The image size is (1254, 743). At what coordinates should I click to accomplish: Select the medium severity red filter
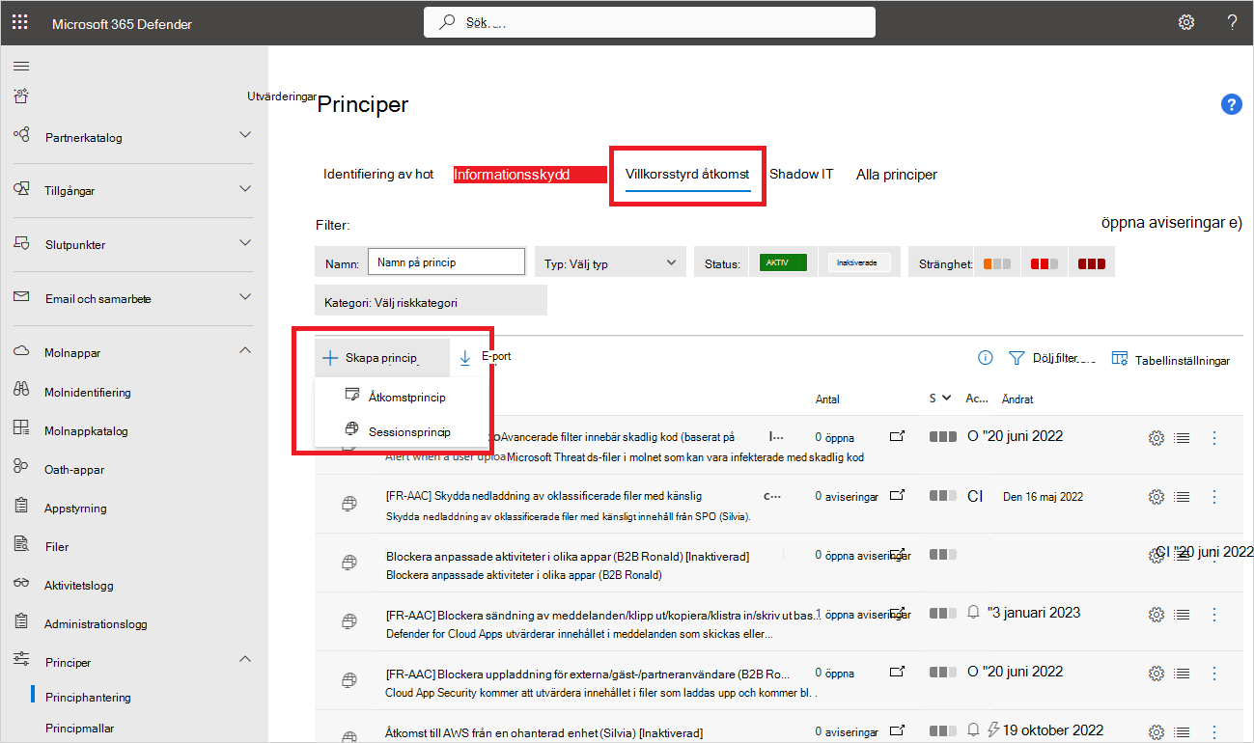(1044, 263)
